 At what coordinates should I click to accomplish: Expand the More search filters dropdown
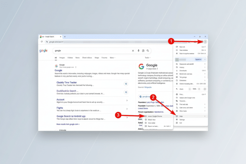coord(112,58)
